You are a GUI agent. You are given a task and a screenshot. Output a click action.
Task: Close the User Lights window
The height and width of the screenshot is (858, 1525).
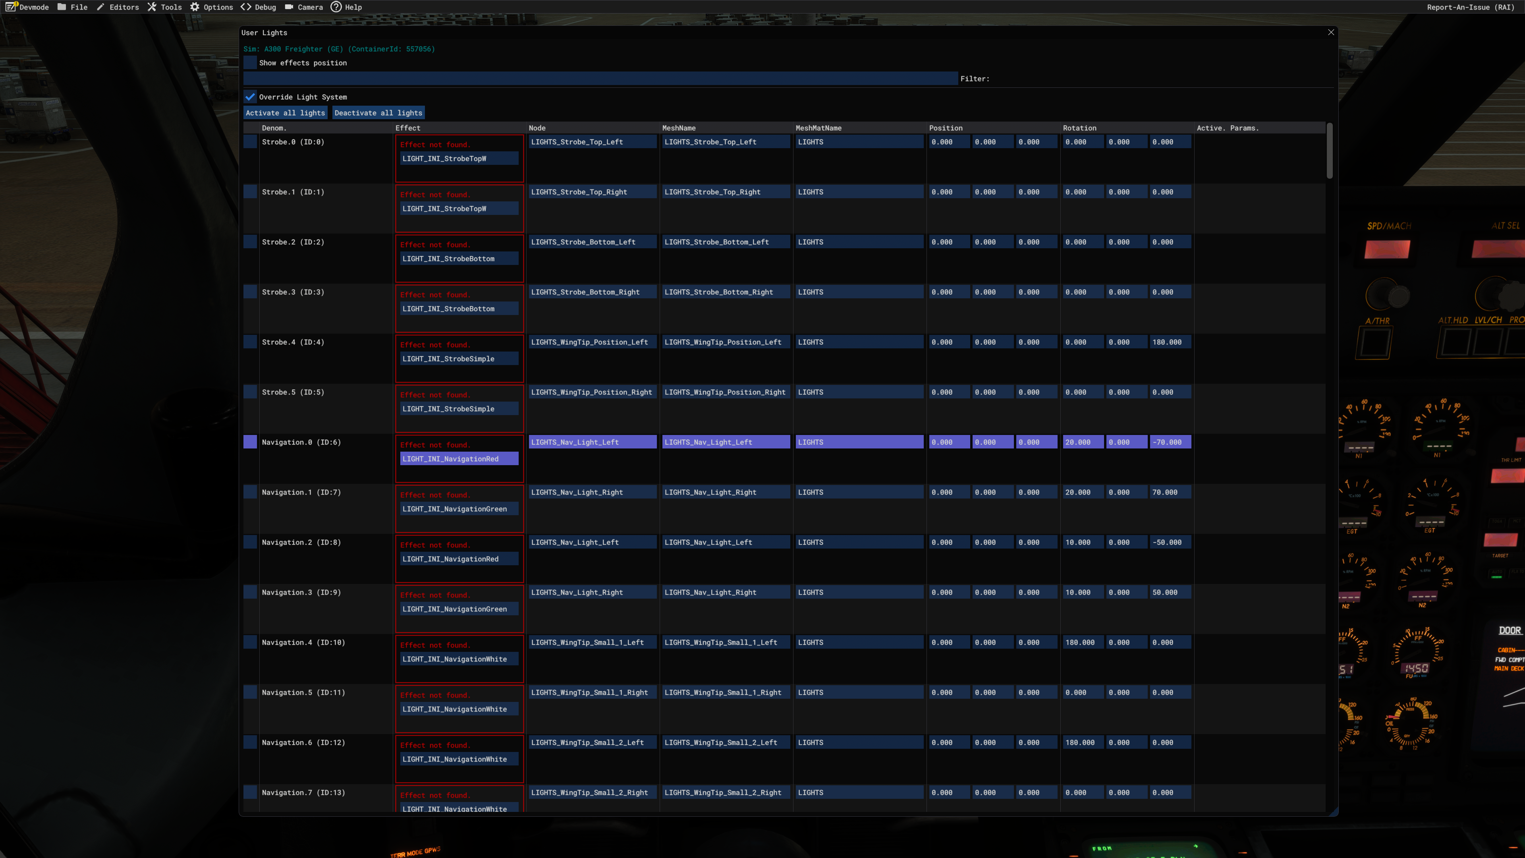pos(1331,33)
